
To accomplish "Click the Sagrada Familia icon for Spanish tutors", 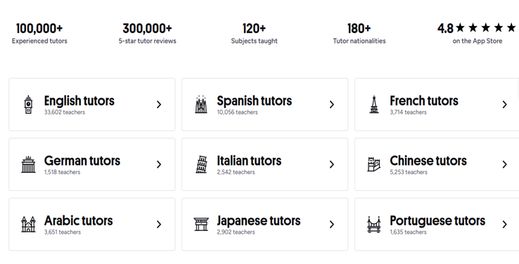I will 201,105.
